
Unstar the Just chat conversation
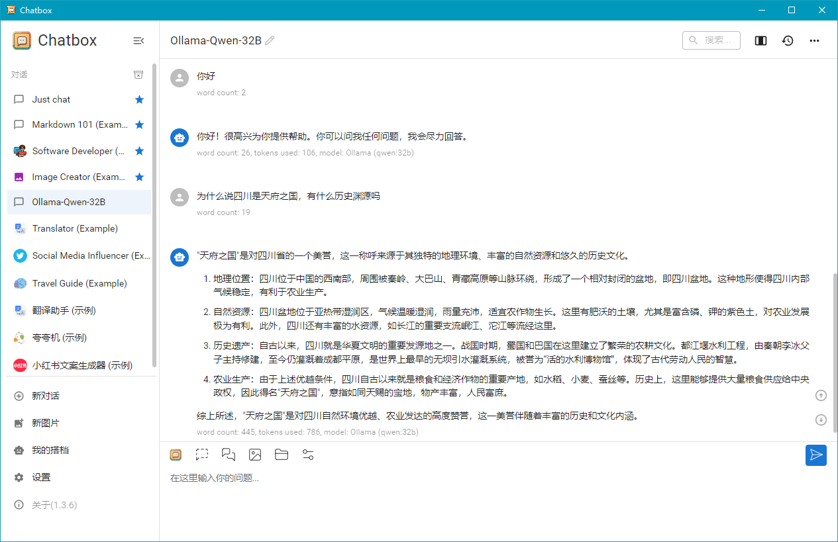coord(139,99)
